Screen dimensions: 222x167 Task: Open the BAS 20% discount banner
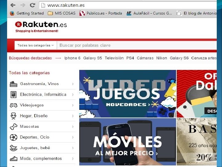(197, 142)
